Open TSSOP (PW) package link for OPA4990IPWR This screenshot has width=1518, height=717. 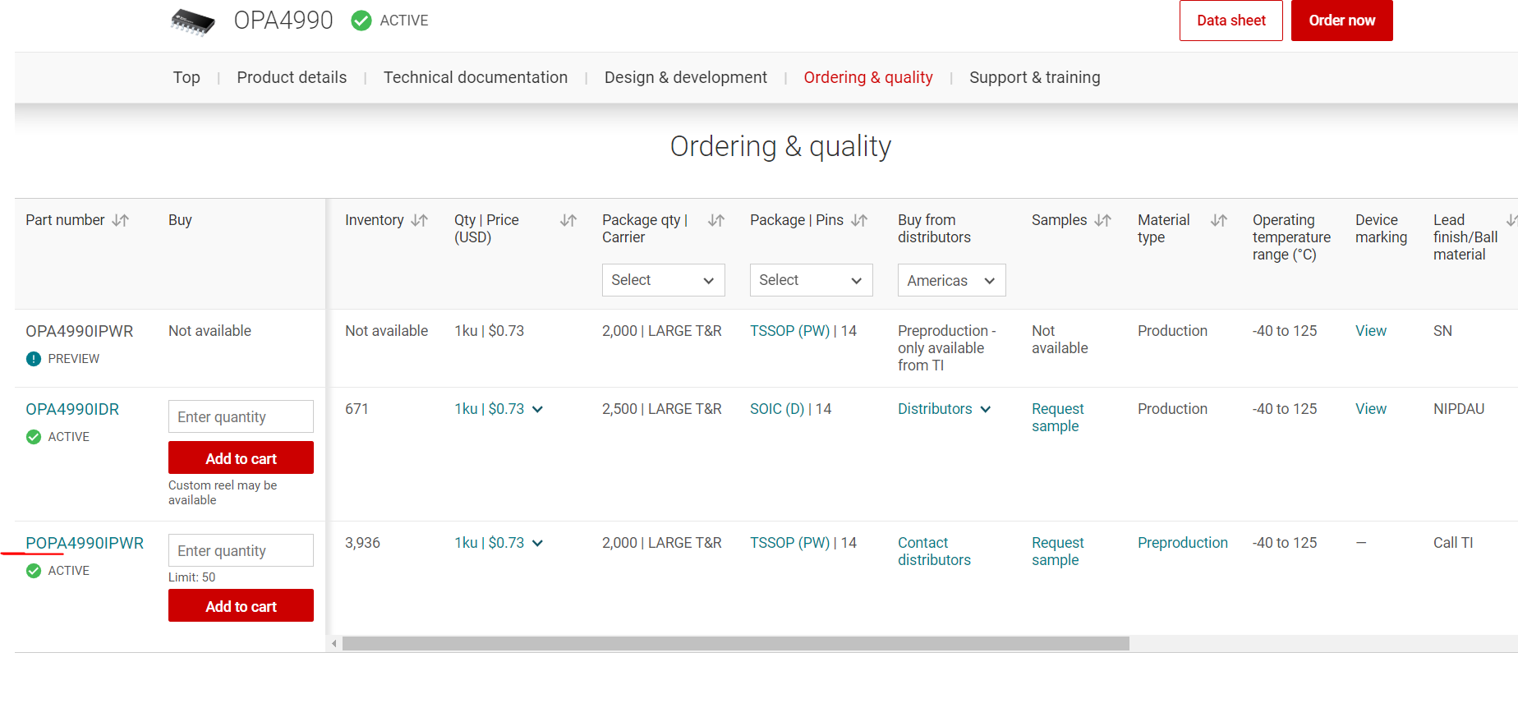[790, 331]
